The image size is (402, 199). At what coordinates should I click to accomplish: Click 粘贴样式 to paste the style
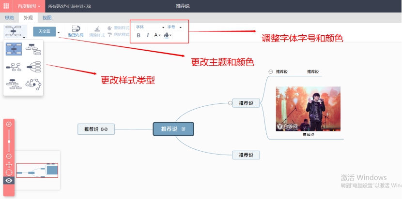(118, 34)
